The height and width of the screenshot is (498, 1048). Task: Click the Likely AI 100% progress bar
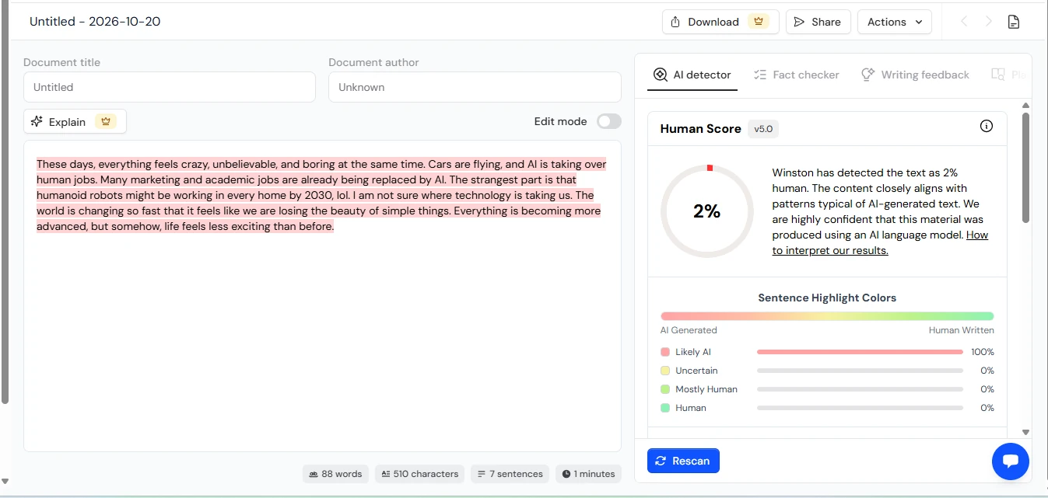pyautogui.click(x=860, y=352)
